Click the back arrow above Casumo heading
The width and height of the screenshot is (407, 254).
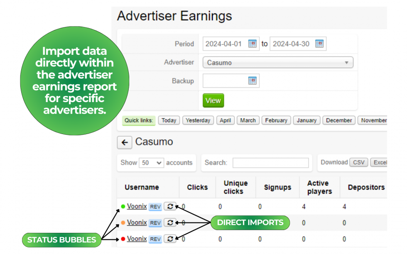(x=124, y=142)
